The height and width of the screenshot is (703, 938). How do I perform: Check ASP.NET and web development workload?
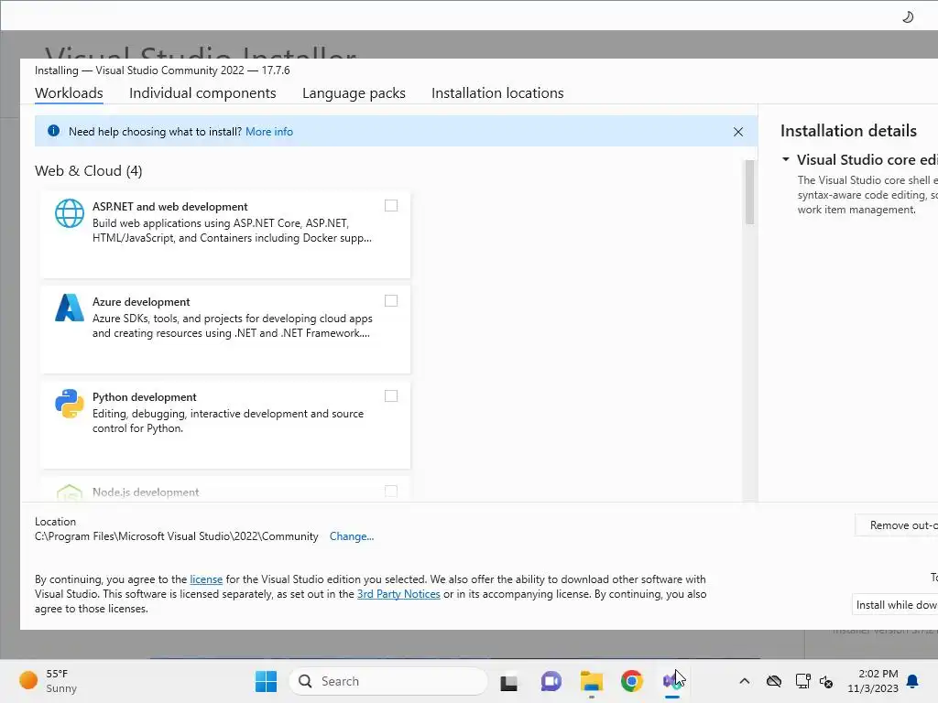point(390,206)
